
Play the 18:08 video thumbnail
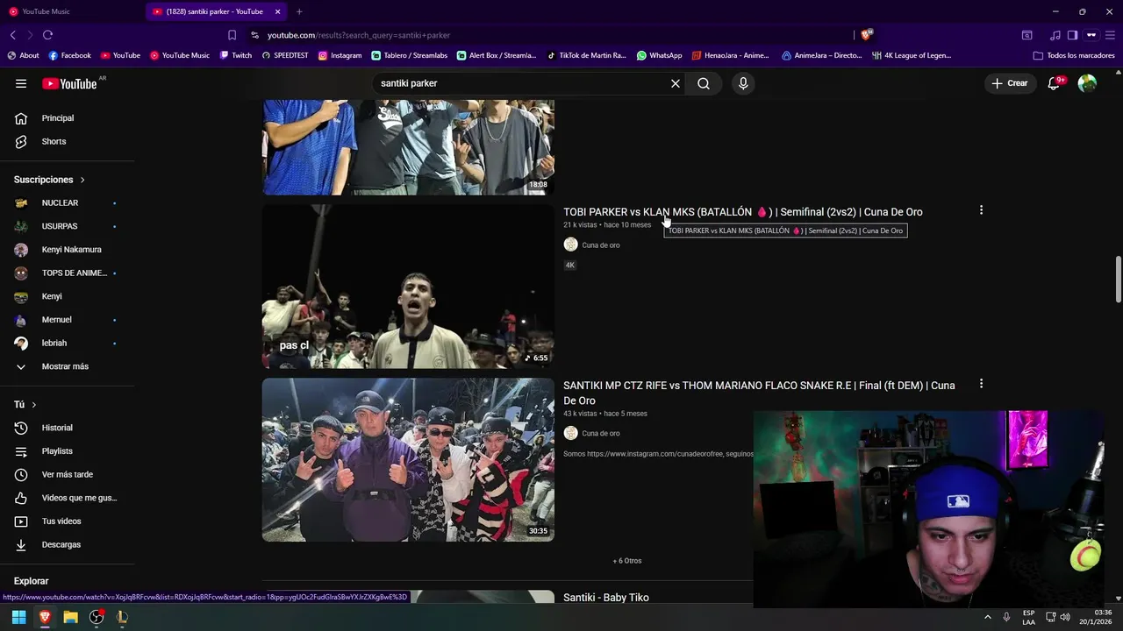point(408,147)
